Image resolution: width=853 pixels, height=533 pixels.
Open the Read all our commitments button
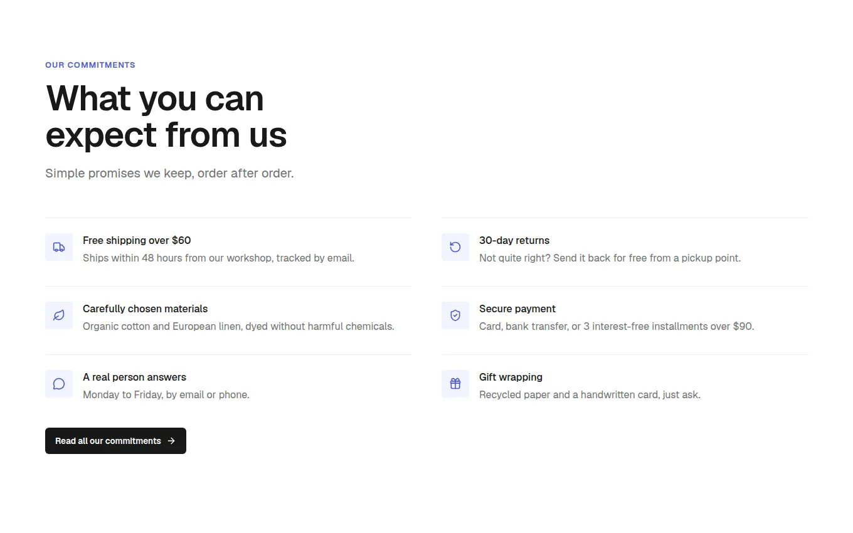[115, 441]
